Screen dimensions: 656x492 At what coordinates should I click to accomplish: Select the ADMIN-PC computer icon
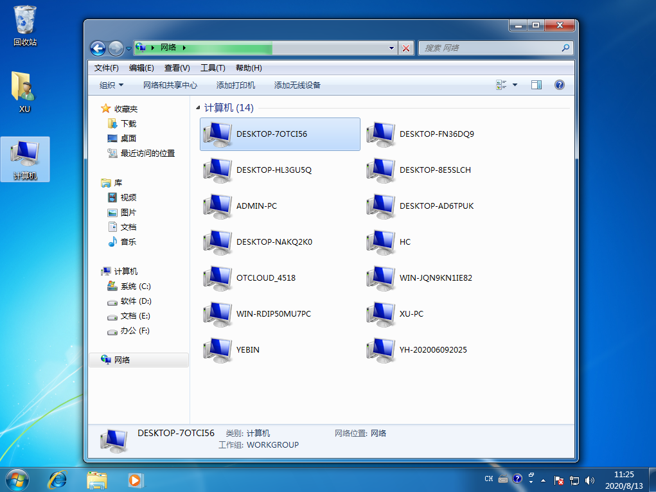[x=218, y=206]
